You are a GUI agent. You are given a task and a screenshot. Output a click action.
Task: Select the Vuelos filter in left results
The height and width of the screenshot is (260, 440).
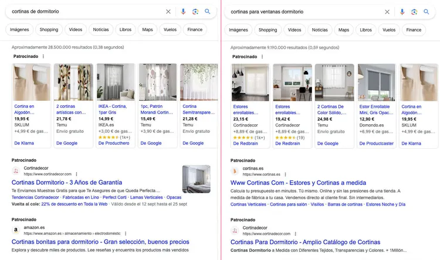(x=170, y=30)
